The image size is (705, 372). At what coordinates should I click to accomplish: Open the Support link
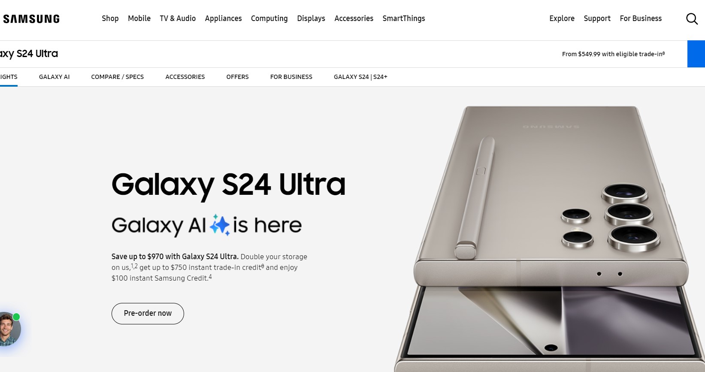597,18
